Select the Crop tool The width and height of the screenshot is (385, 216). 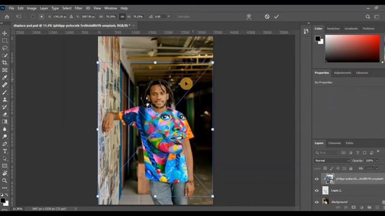5,62
